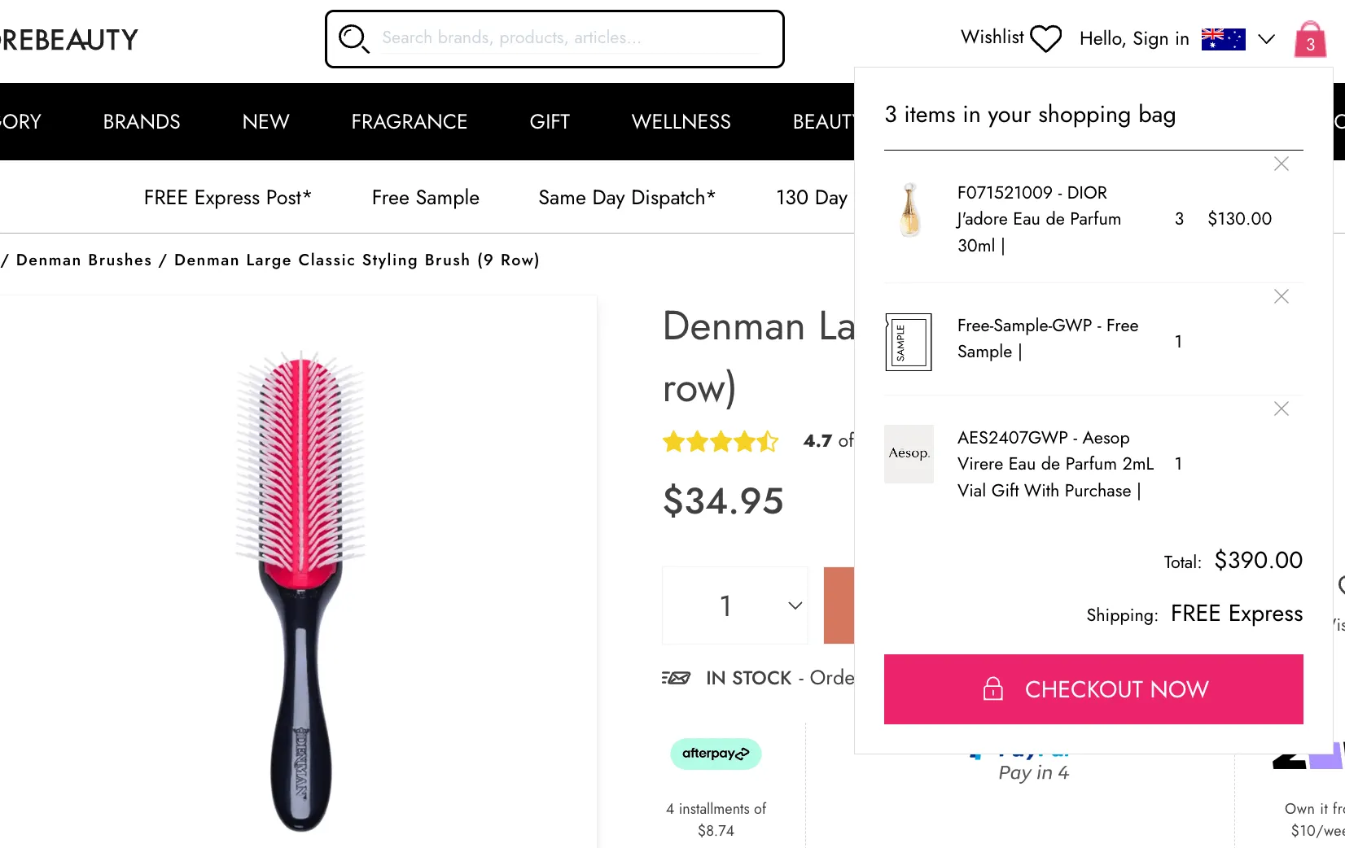Remove DIOR J'adore from the bag
Screen dimensions: 1345x848
click(x=1281, y=164)
